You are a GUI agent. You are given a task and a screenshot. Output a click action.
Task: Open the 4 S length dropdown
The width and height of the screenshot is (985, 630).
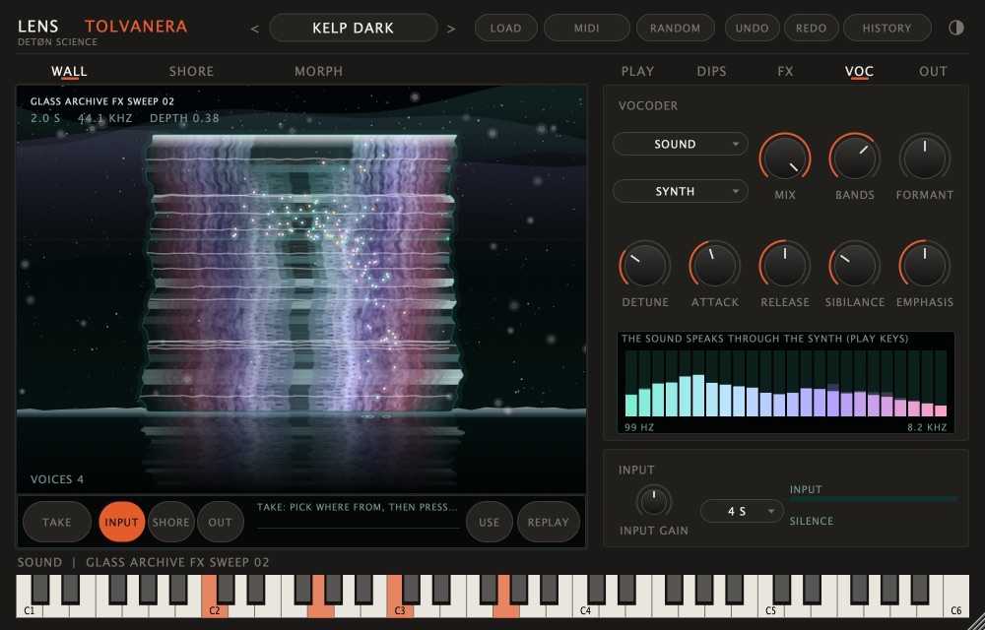click(x=742, y=512)
